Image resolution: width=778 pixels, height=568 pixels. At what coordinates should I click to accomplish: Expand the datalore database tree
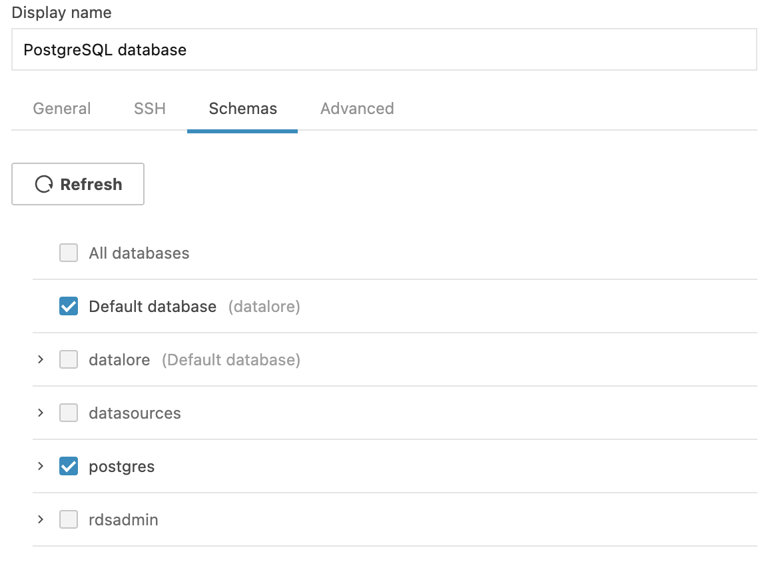[x=40, y=359]
